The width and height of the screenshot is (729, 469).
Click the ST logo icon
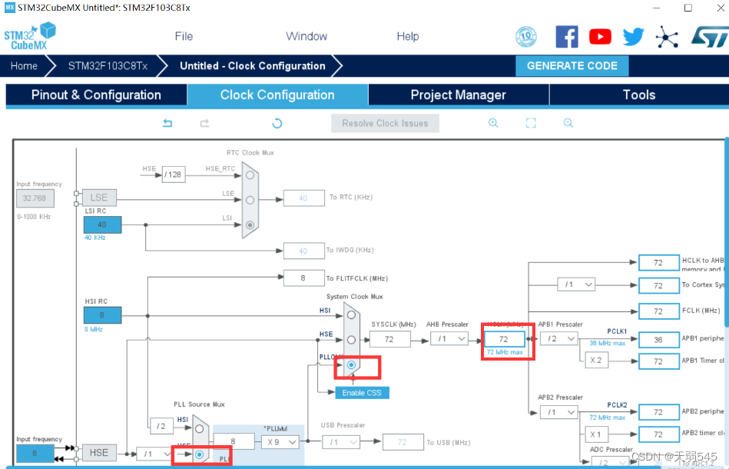tap(710, 37)
